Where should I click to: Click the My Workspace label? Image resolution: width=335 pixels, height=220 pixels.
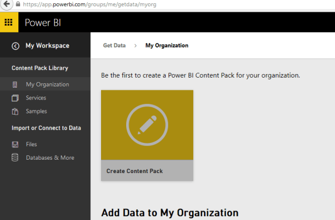47,46
